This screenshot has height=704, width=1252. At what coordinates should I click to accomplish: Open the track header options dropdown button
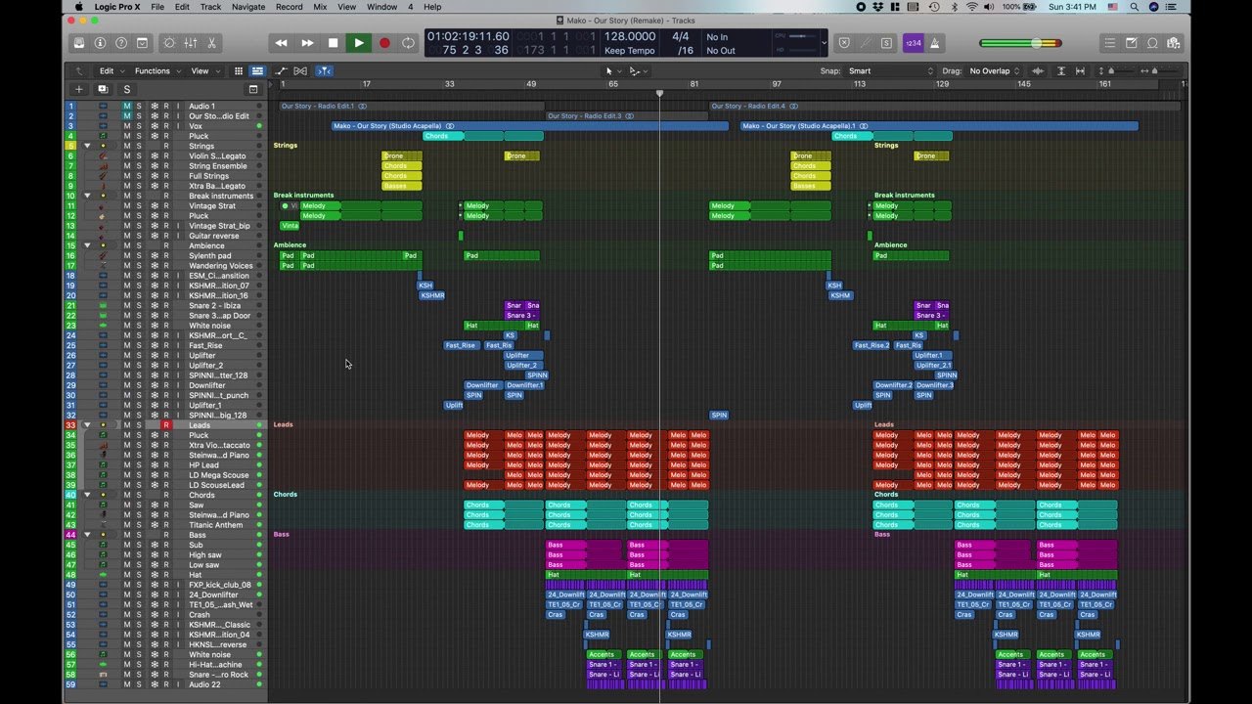tap(253, 89)
